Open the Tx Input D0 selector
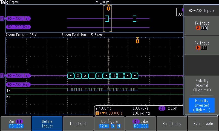The height and width of the screenshot is (131, 219). pos(202,25)
